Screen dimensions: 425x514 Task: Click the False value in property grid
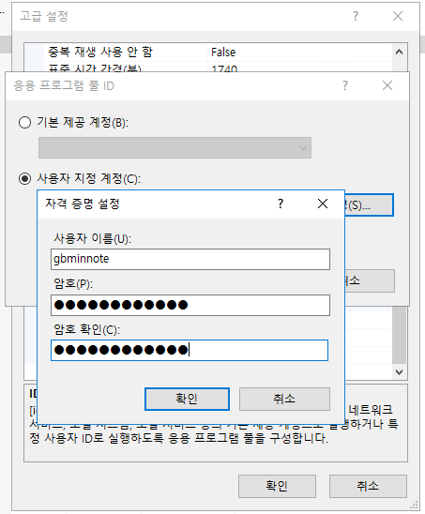click(x=223, y=53)
